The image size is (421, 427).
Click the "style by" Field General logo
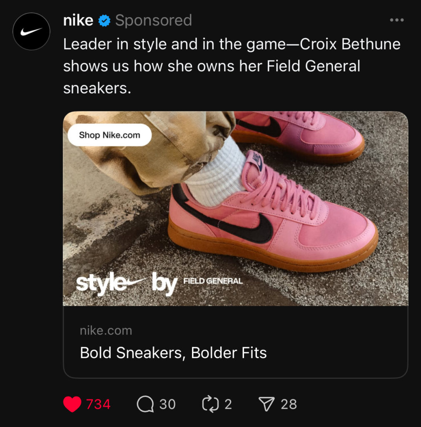coord(159,284)
